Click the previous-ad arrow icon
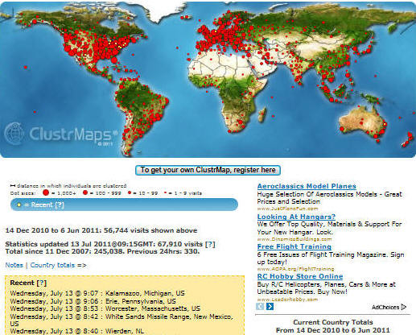The image size is (416, 335). [x=260, y=306]
